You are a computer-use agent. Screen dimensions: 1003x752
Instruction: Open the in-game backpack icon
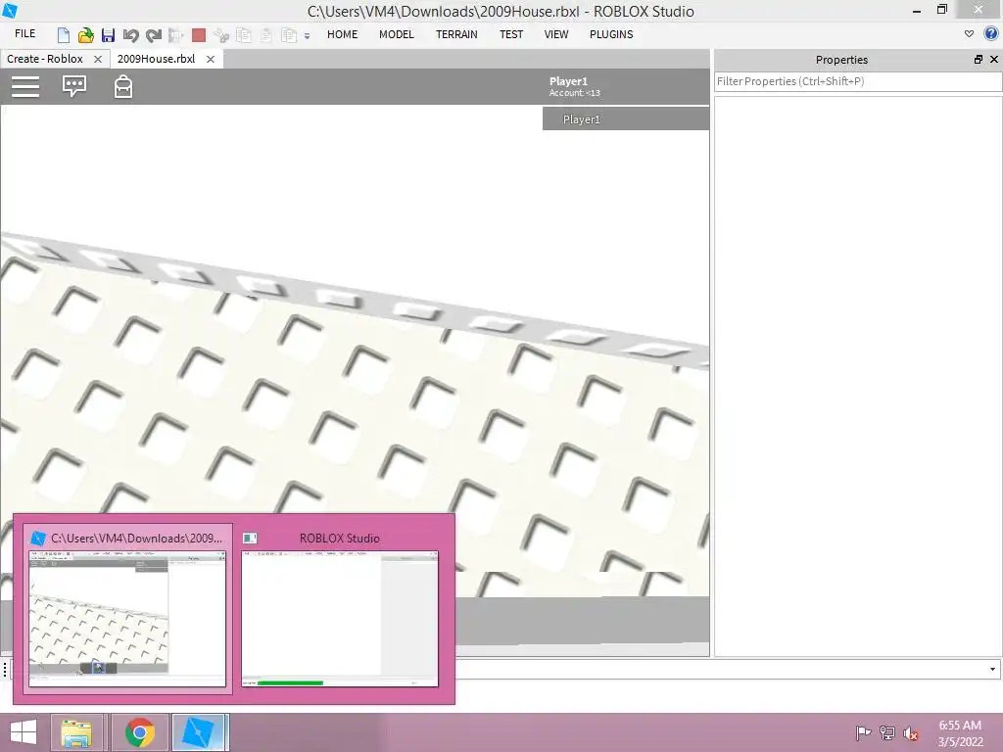123,86
